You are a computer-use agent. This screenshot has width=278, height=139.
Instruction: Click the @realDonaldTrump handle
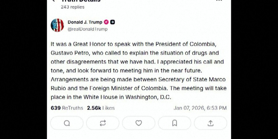coord(87,29)
